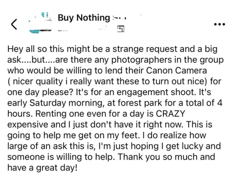The width and height of the screenshot is (234, 178).
Task: Open the Buy Nothing group name link
Action: coord(84,17)
